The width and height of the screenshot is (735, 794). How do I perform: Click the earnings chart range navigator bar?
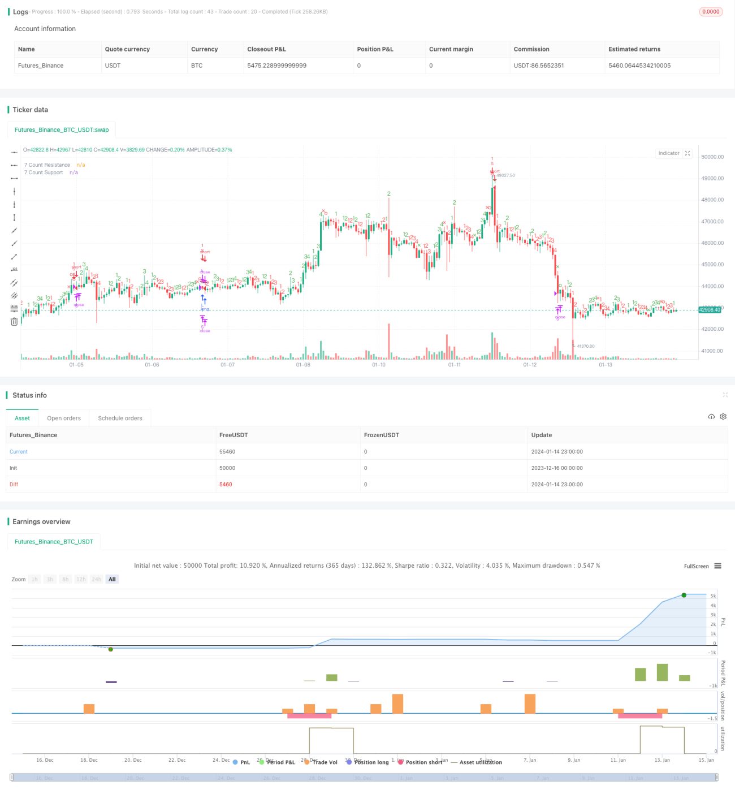[x=365, y=778]
